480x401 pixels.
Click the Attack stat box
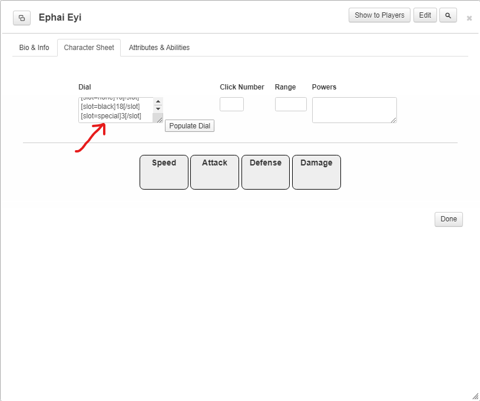pos(214,172)
